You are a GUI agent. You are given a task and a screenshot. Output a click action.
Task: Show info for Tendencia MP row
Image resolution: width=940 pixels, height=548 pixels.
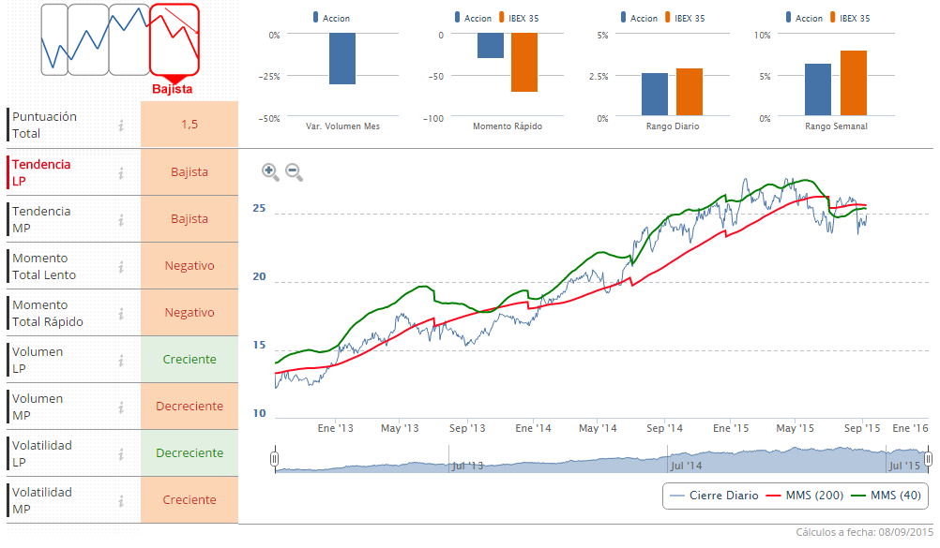point(121,219)
